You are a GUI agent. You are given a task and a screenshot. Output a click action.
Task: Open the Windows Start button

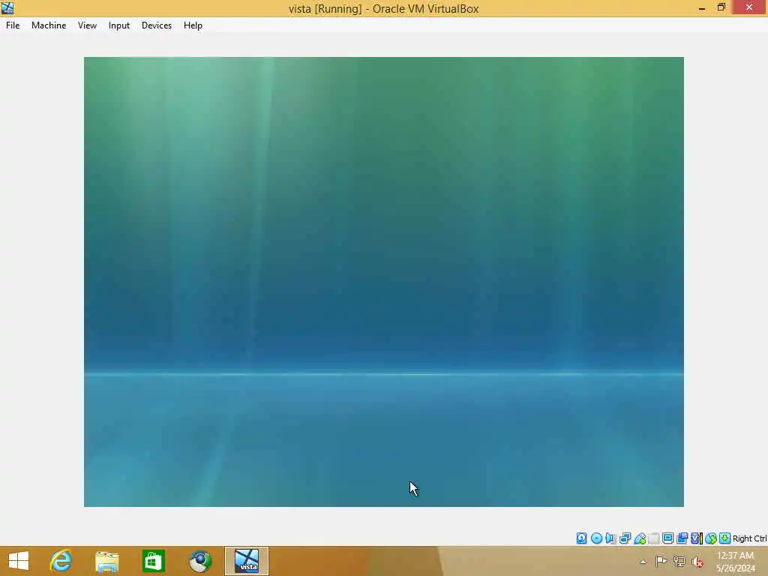click(19, 561)
